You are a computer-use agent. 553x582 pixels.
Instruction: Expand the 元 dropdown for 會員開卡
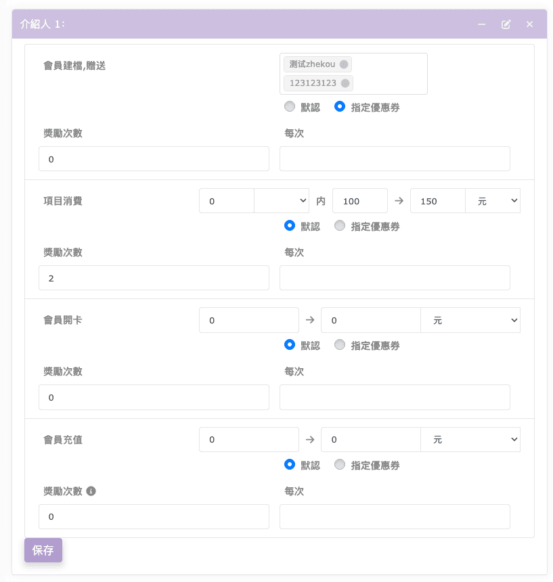click(x=470, y=320)
